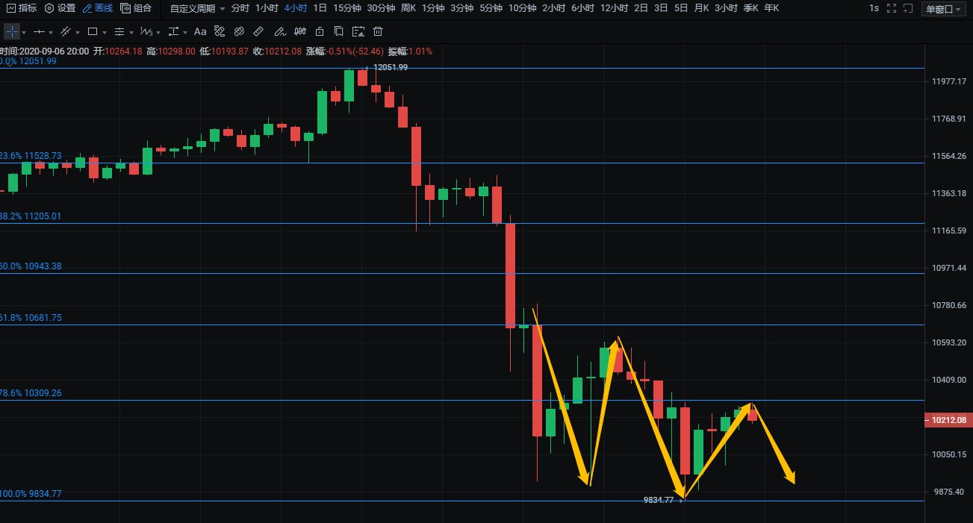Viewport: 973px width, 523px height.
Task: Switch to the 1日 timeframe
Action: [320, 8]
